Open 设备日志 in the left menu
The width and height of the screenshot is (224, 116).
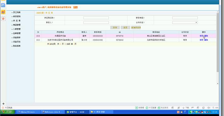point(17,42)
